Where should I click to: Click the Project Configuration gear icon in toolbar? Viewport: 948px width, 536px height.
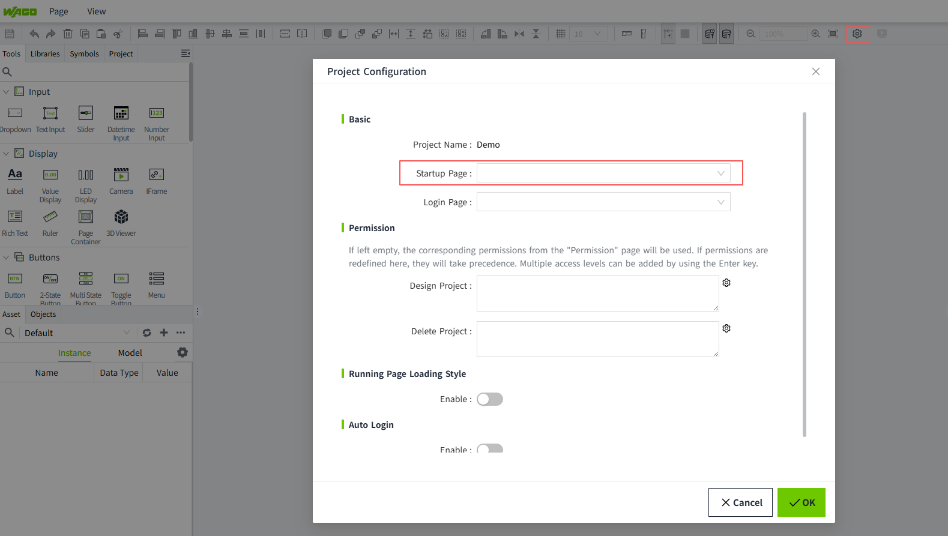tap(857, 34)
